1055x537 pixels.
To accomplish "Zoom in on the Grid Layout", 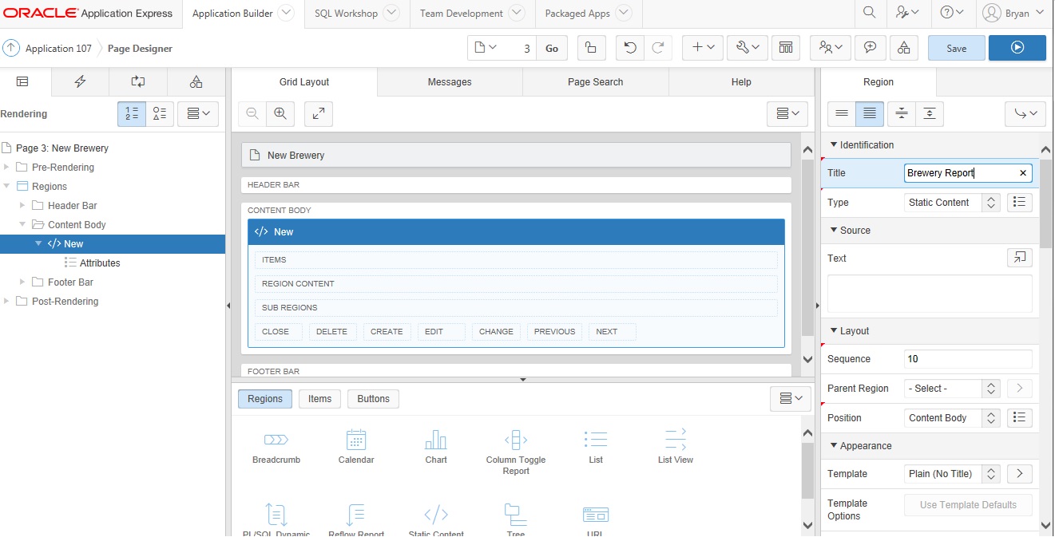I will (280, 113).
